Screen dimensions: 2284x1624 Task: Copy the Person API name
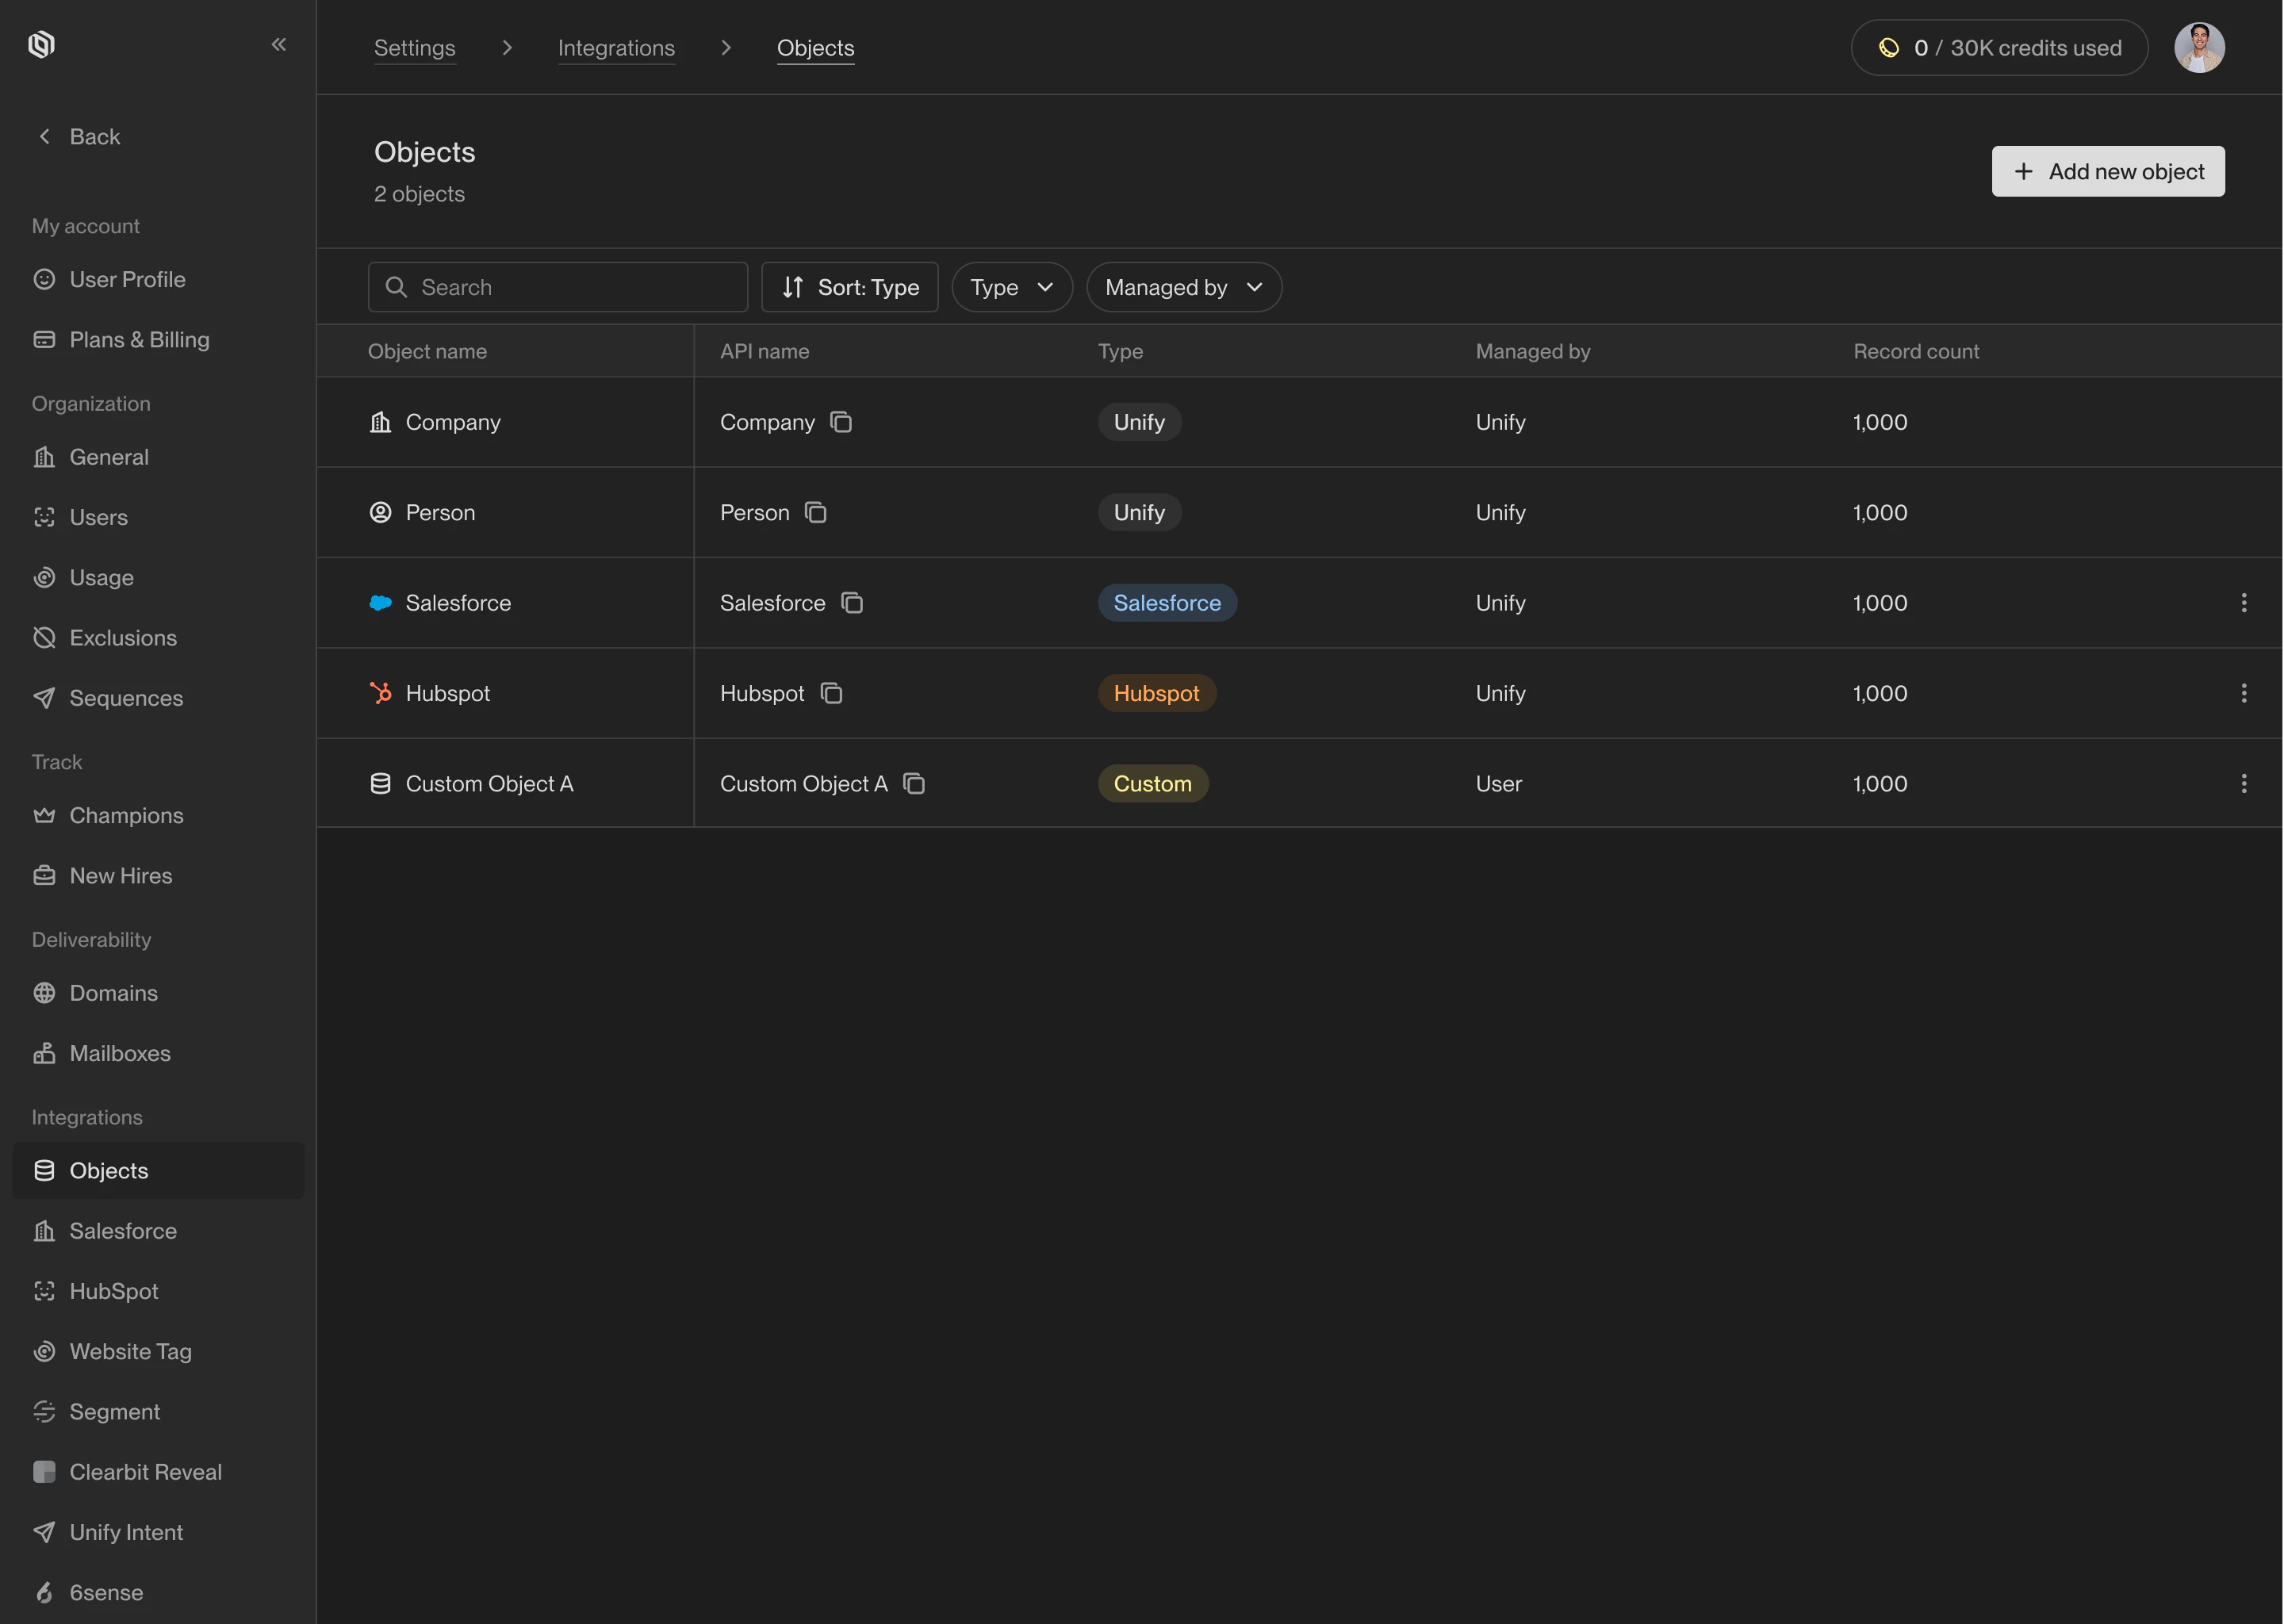[x=816, y=513]
